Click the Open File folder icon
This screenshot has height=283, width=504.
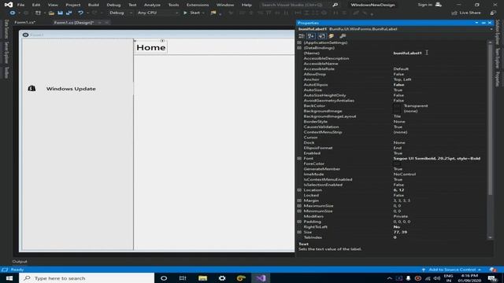click(x=51, y=13)
